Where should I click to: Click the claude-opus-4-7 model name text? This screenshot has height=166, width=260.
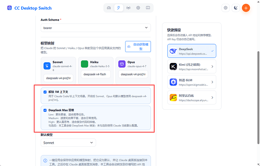coord(137,66)
